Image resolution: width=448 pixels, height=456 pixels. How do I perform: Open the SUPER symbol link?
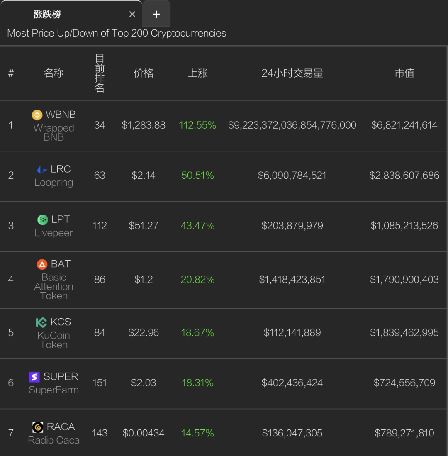[x=61, y=377]
